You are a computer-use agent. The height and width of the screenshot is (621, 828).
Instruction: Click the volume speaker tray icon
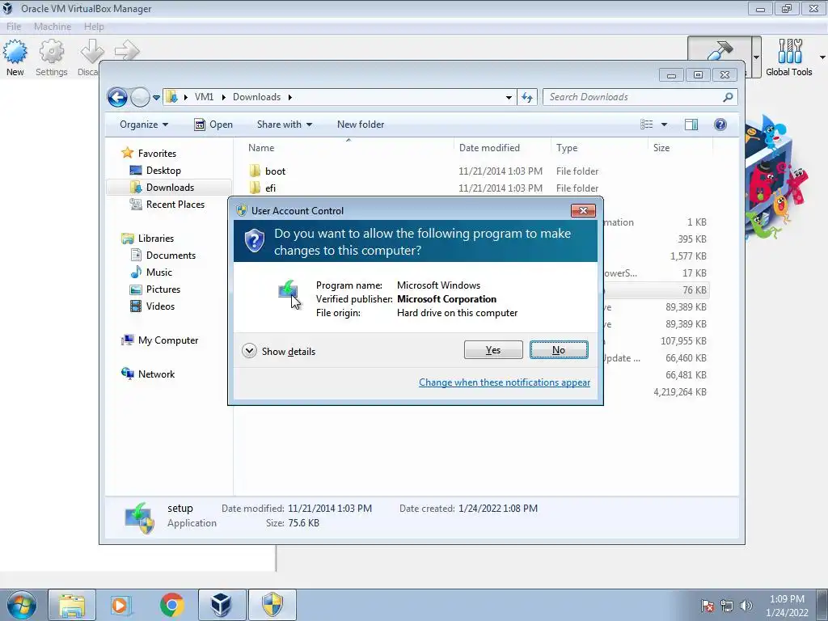pyautogui.click(x=746, y=606)
